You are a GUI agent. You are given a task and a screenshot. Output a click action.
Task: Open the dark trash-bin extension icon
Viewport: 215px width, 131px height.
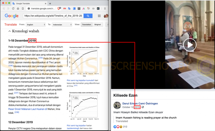click(79, 8)
